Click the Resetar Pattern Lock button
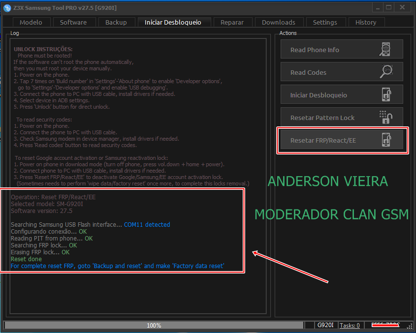The width and height of the screenshot is (416, 333). [342, 117]
